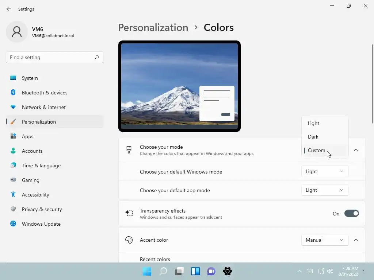This screenshot has height=280, width=374.
Task: Open Windows Update category
Action: point(55,224)
